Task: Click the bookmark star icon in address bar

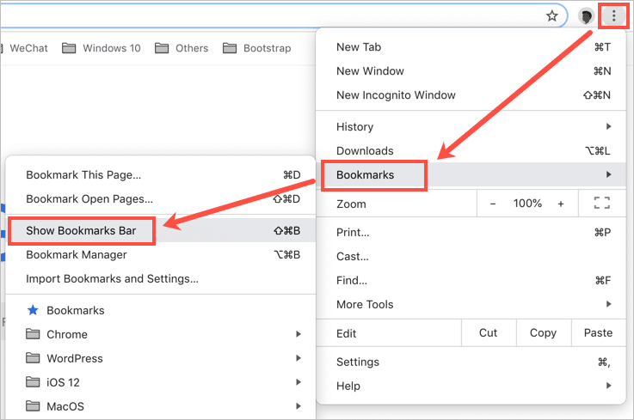Action: point(552,15)
